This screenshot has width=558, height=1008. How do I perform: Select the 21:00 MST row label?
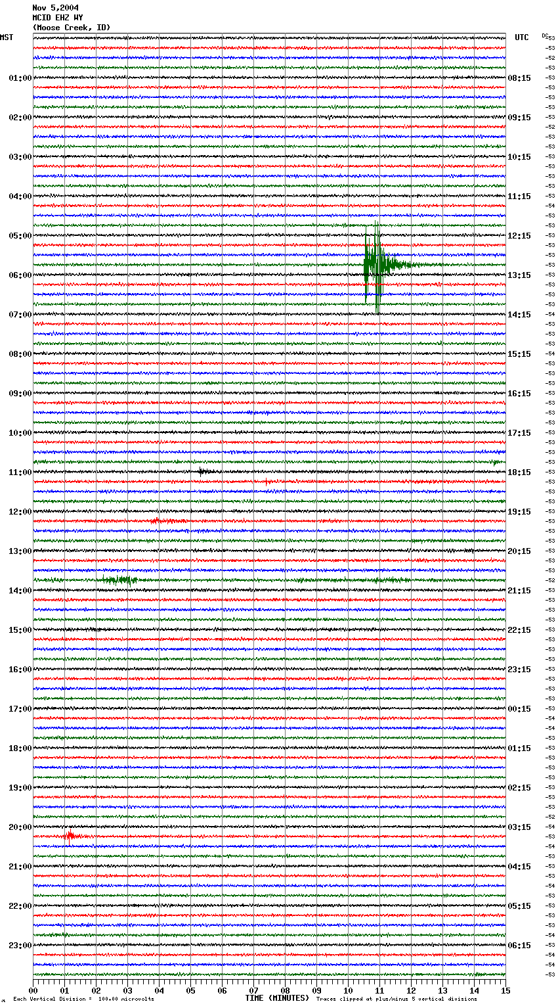tap(20, 867)
